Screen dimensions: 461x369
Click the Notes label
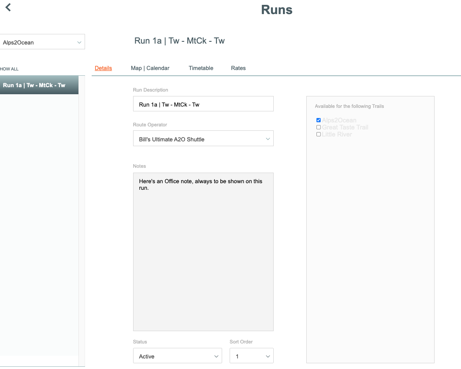tap(139, 166)
